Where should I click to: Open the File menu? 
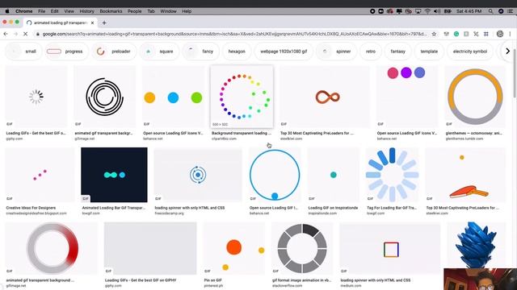coord(41,11)
